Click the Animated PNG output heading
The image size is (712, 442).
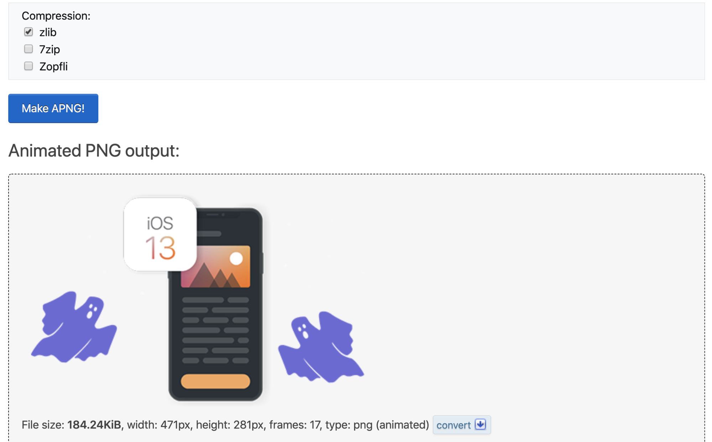point(94,151)
